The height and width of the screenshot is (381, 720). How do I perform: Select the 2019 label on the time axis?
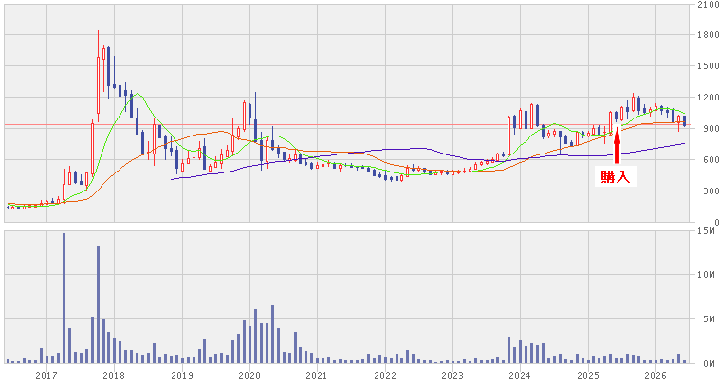pos(182,375)
